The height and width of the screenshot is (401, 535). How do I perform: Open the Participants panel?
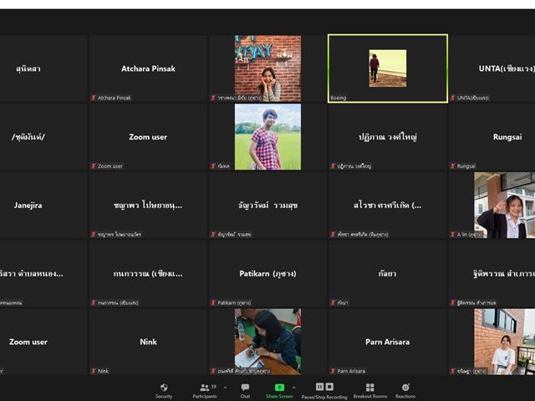[x=205, y=390]
